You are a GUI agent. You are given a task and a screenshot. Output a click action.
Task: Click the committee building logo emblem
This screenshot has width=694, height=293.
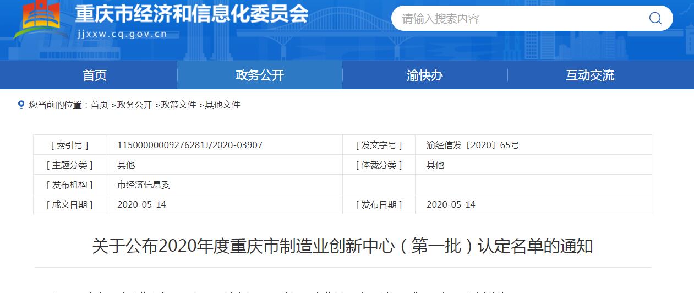(39, 19)
